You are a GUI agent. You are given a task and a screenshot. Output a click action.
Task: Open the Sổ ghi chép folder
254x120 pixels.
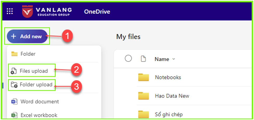(169, 115)
